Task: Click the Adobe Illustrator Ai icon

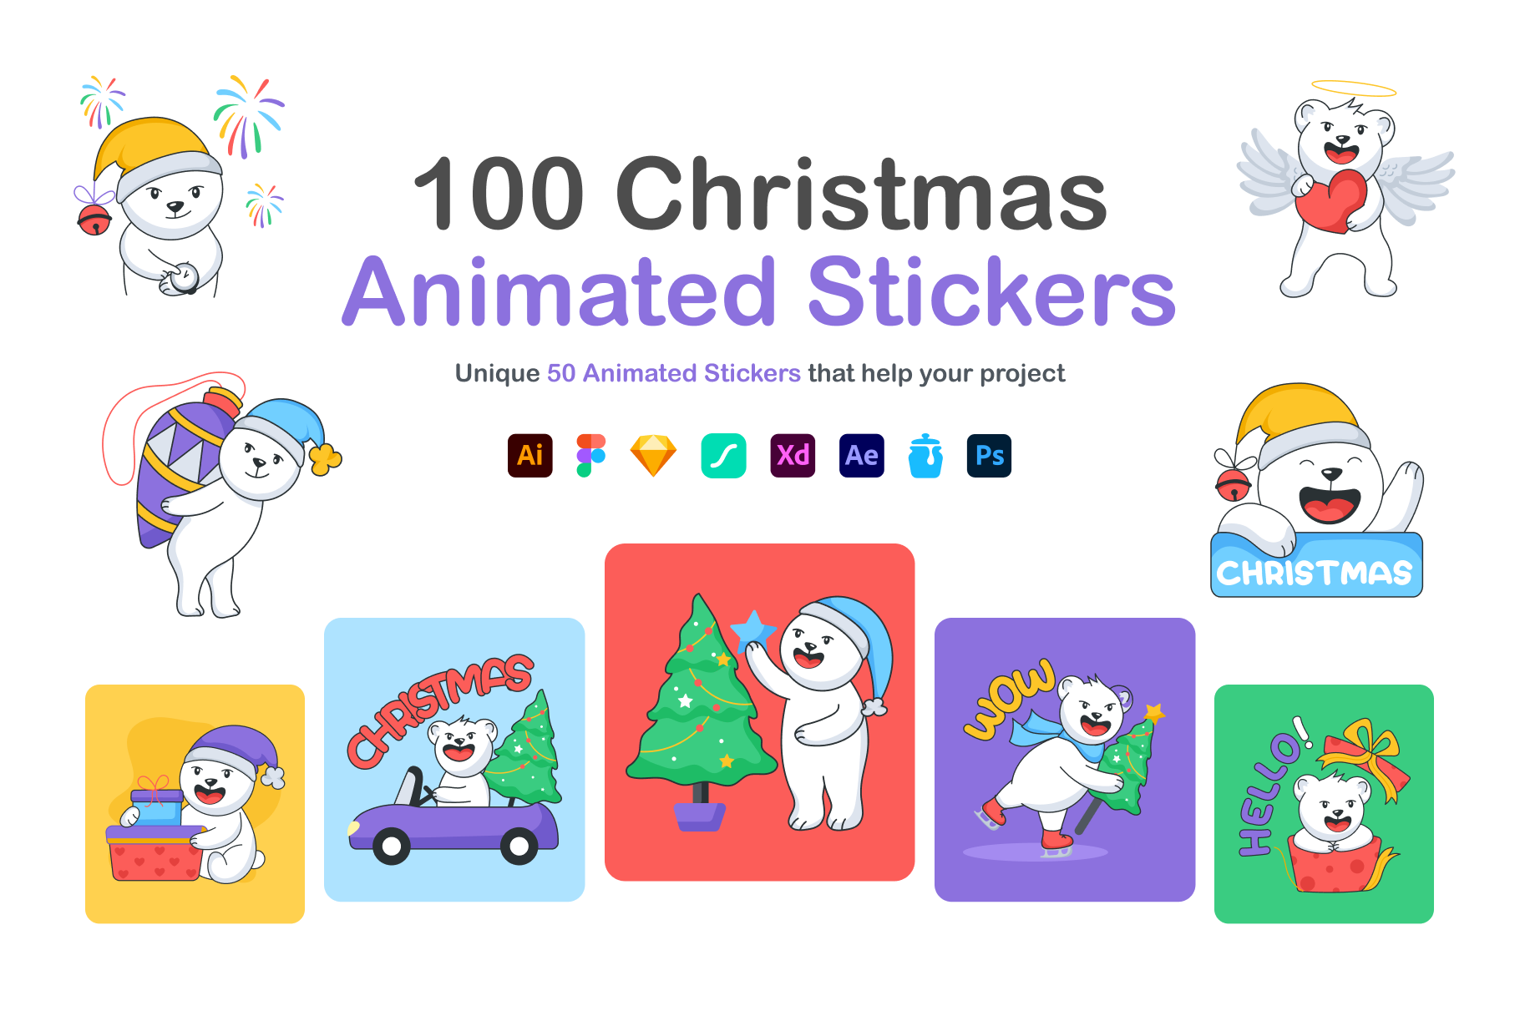Action: click(x=529, y=456)
